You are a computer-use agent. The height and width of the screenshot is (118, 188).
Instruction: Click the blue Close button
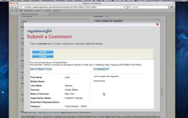click(x=43, y=56)
